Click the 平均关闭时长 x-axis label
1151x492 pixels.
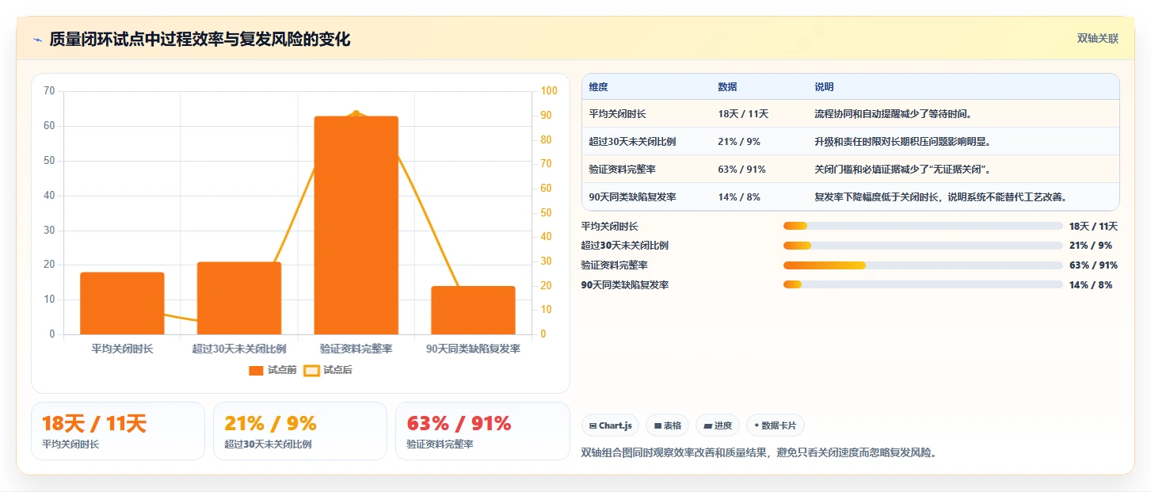(122, 349)
